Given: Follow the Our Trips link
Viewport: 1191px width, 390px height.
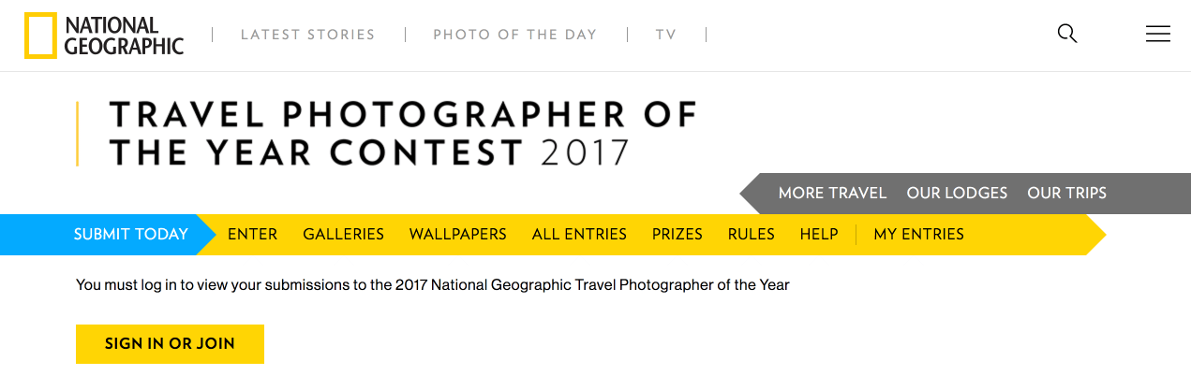Looking at the screenshot, I should 1066,194.
